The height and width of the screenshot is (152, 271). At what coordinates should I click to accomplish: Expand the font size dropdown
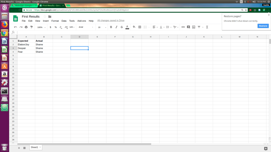click(101, 27)
